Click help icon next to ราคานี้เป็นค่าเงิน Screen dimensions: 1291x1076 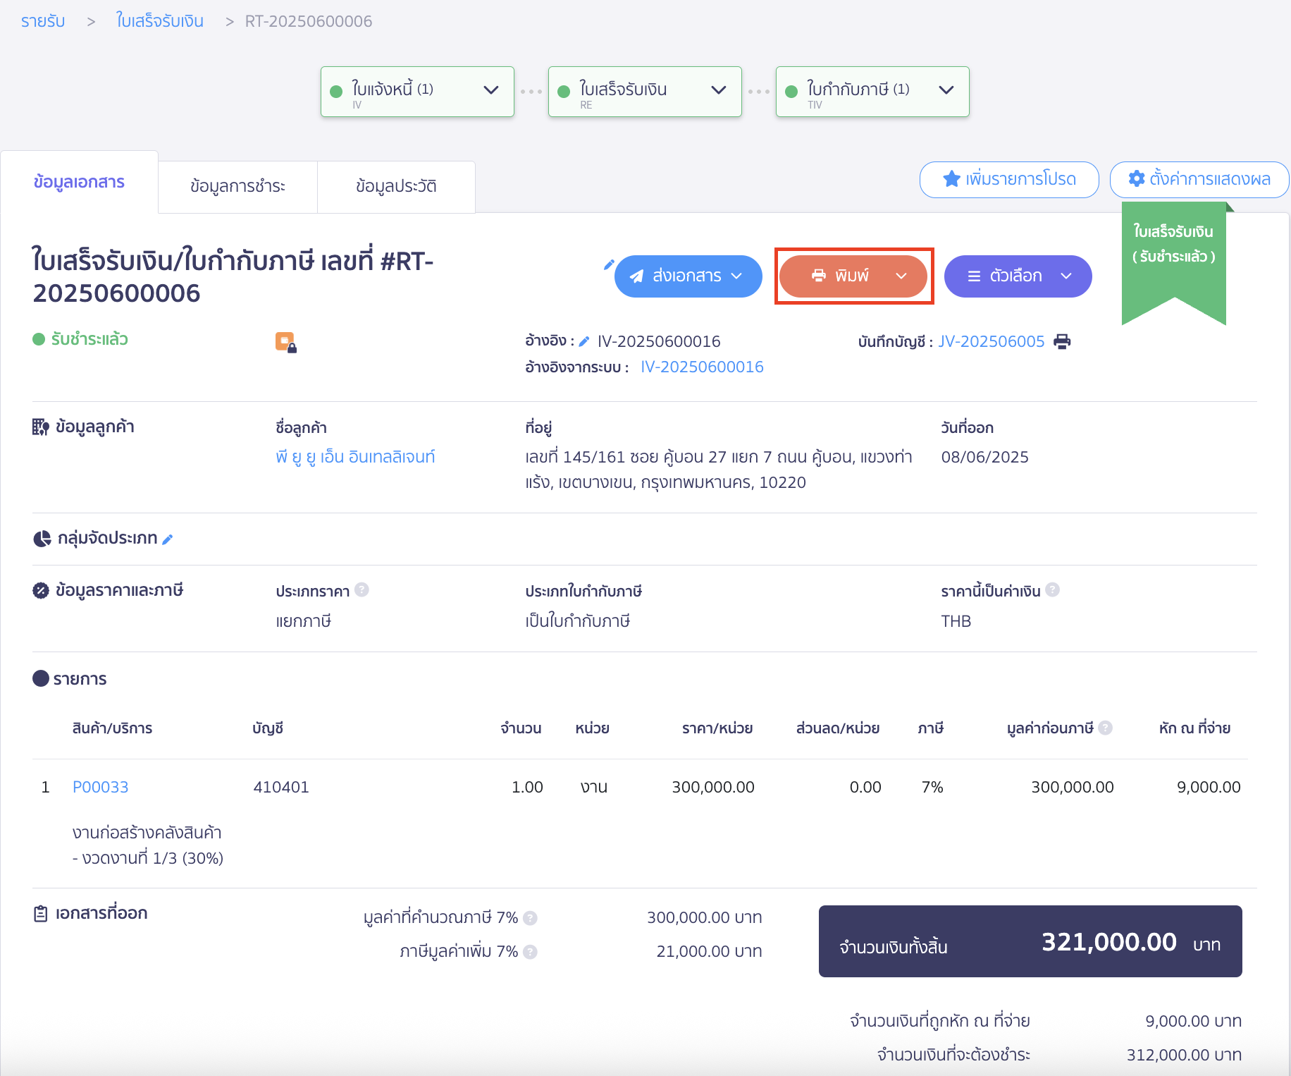coord(1052,590)
